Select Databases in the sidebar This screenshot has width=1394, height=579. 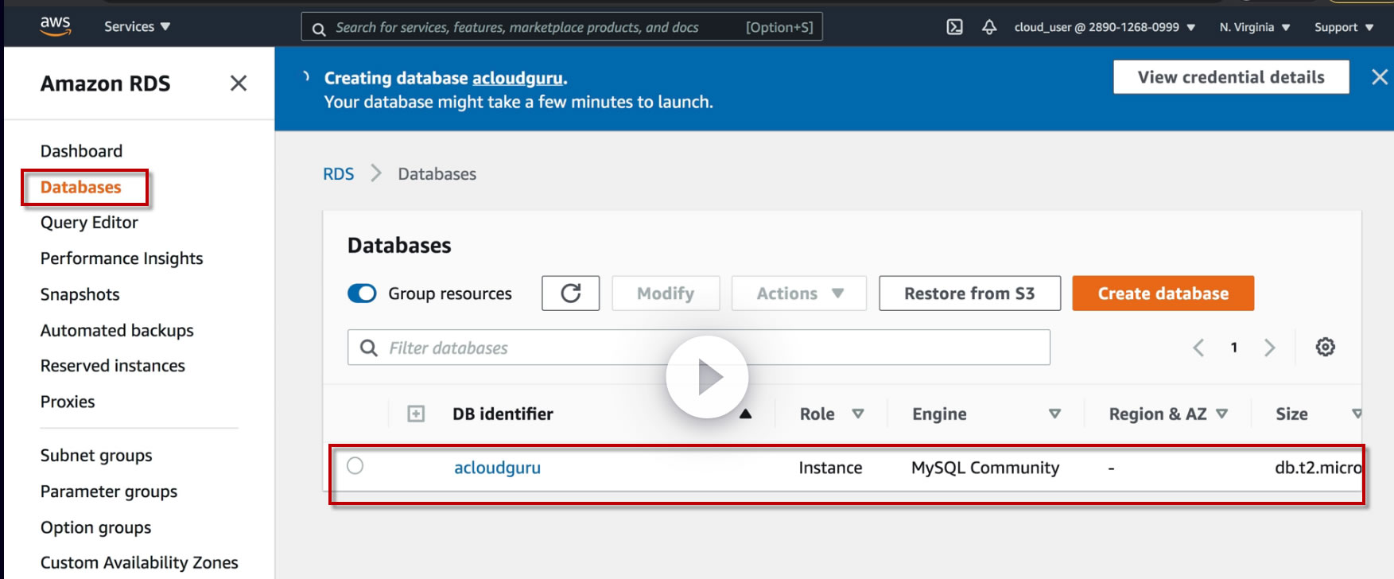point(81,187)
